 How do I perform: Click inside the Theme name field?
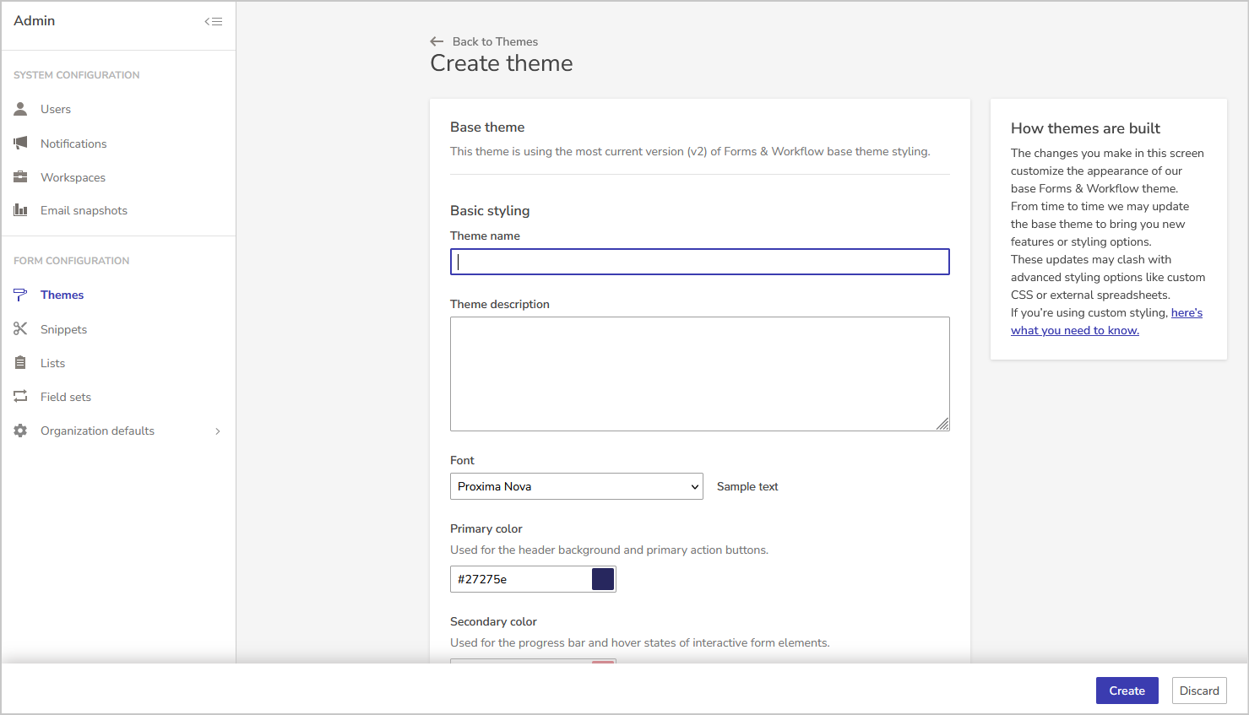point(699,261)
